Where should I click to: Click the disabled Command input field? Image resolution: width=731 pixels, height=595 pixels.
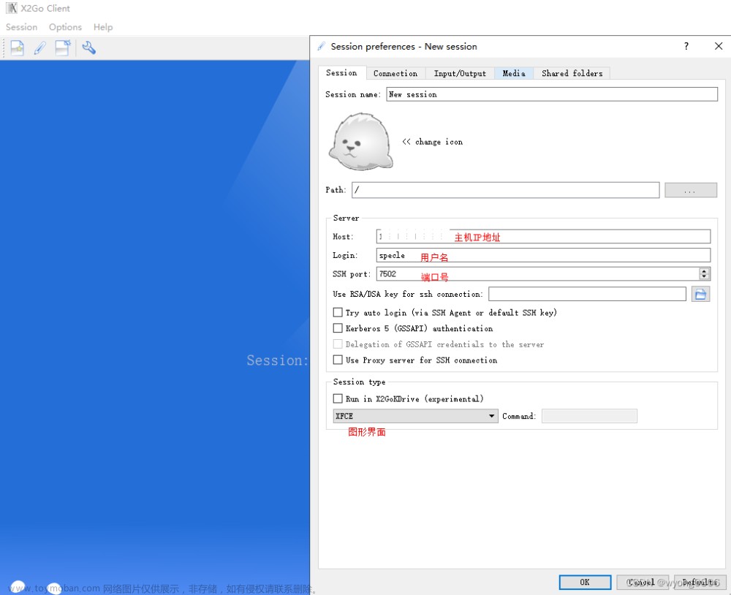(589, 416)
